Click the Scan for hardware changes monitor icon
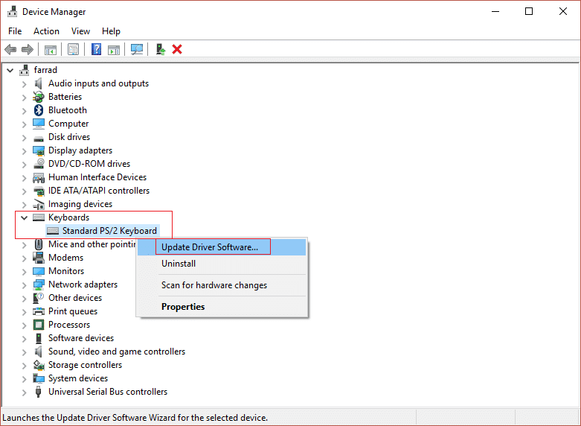Viewport: 581px width, 426px height. click(x=137, y=49)
